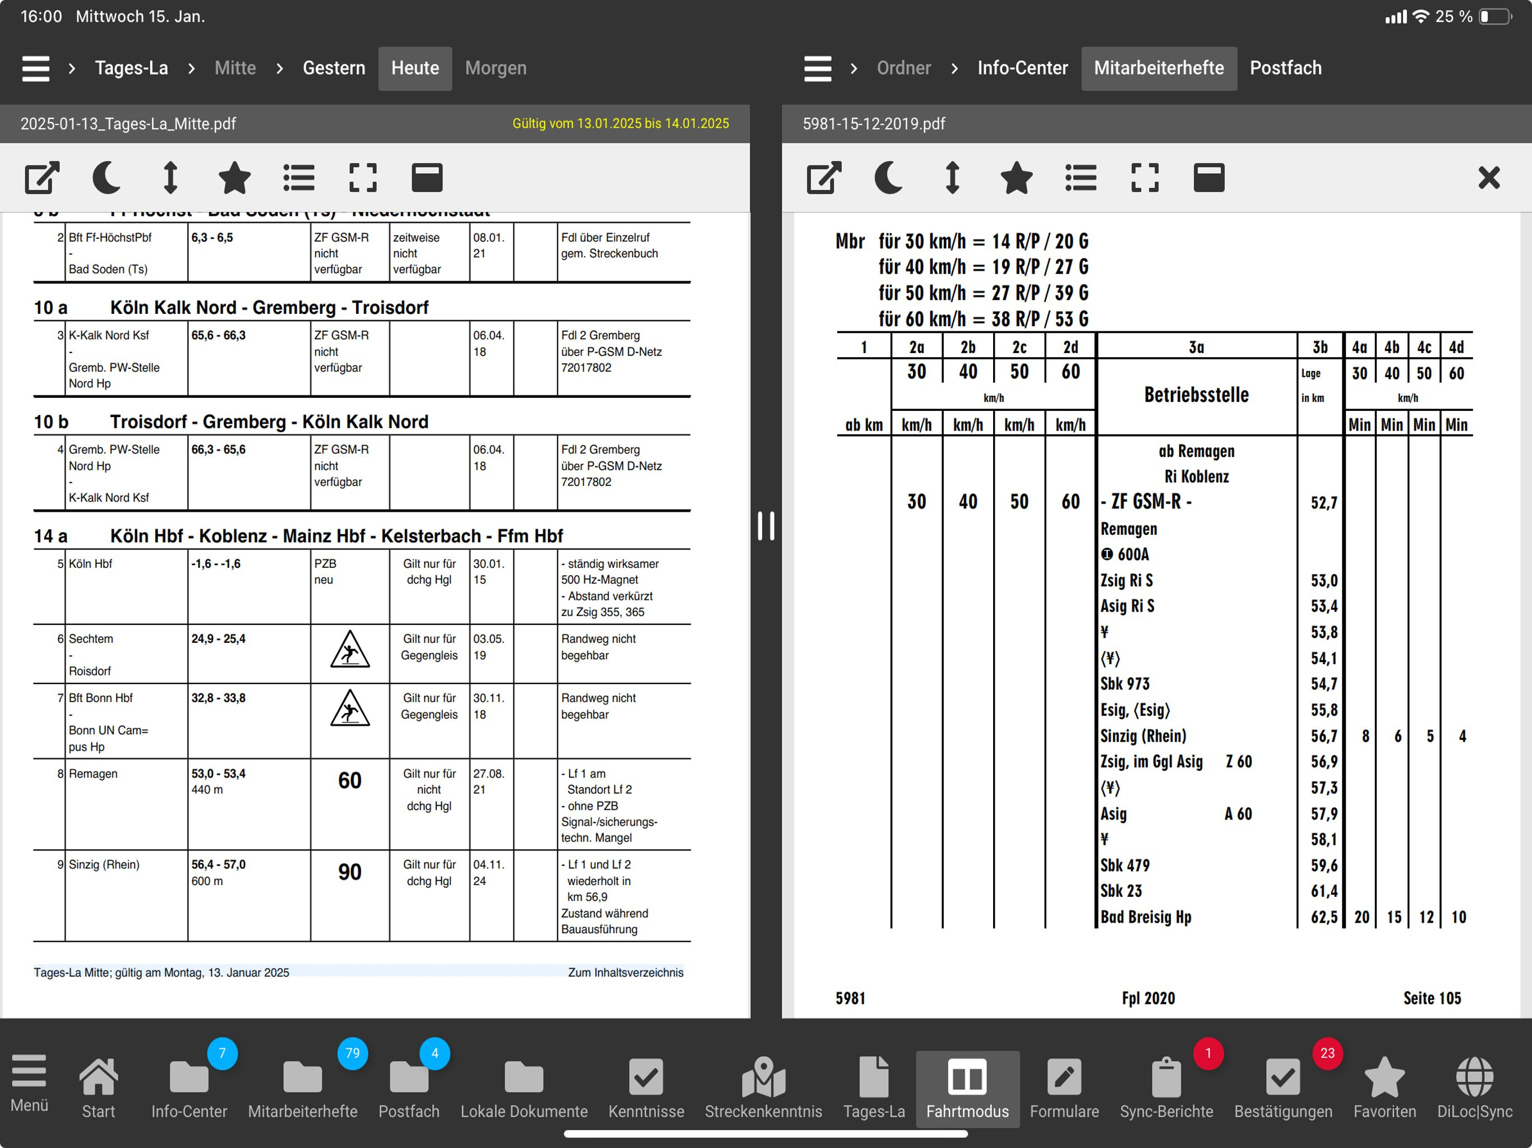This screenshot has height=1148, width=1532.
Task: Open Formulare in bottom bar
Action: (x=1064, y=1088)
